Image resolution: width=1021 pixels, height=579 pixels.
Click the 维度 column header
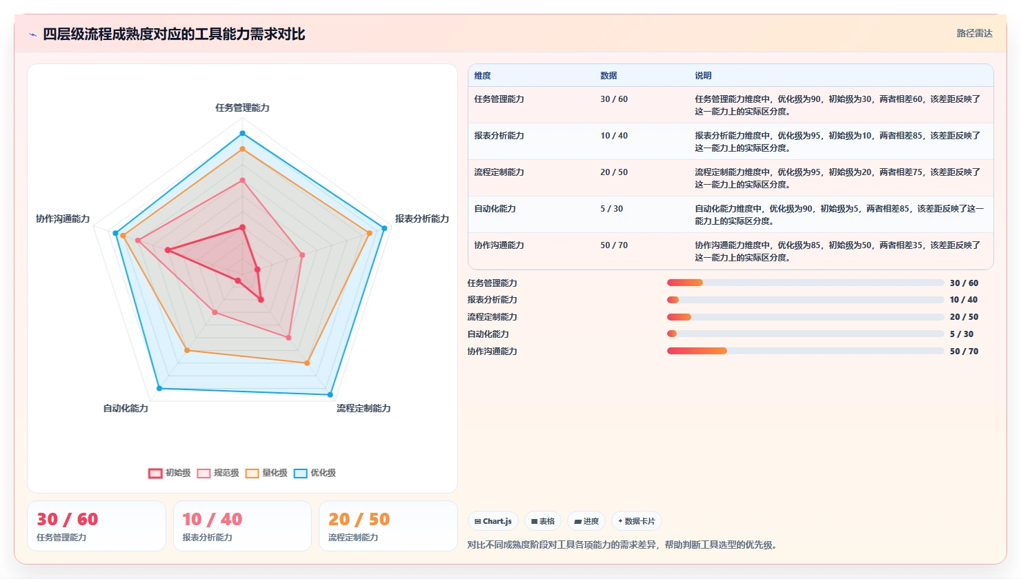point(482,76)
